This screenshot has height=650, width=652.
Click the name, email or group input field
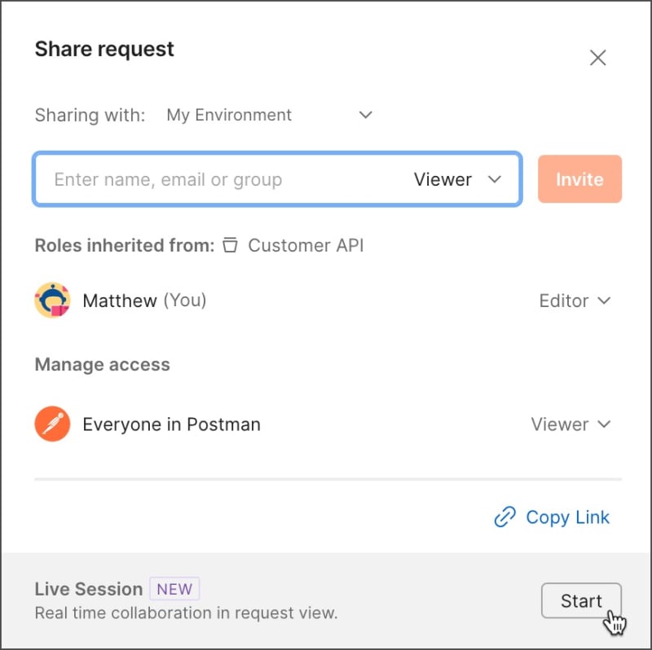pos(204,179)
